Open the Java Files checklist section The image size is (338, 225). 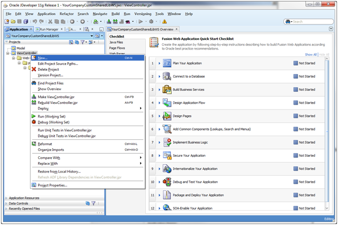116,42
